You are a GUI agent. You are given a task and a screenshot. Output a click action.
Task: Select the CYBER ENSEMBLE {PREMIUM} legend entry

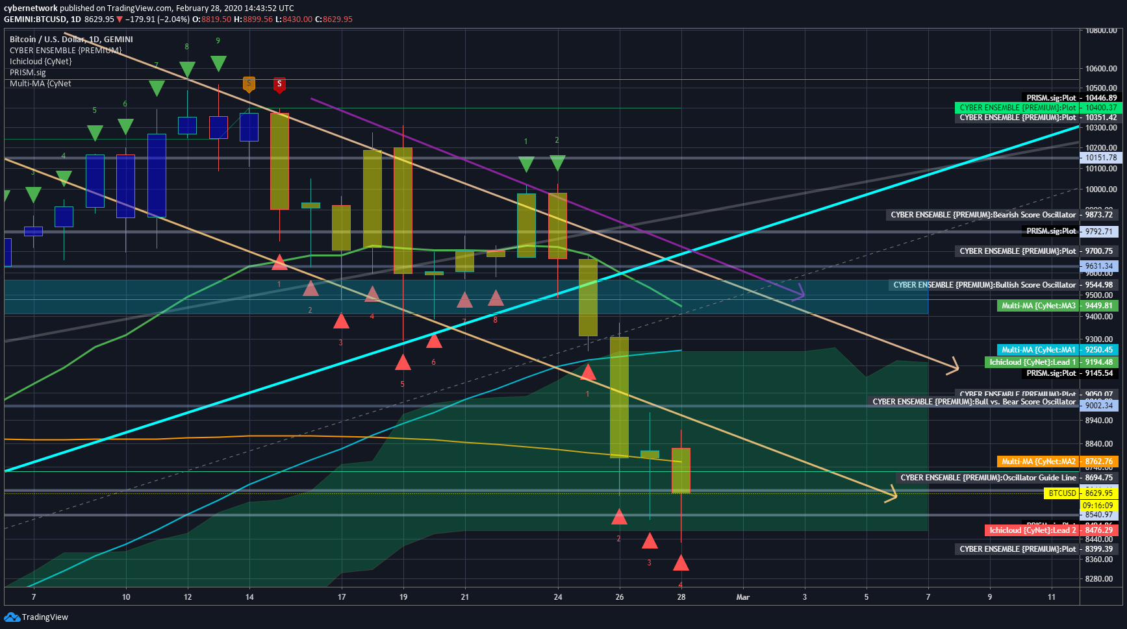(66, 50)
